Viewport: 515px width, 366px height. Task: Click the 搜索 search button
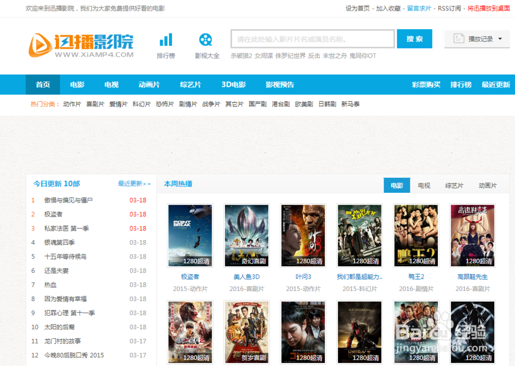click(x=415, y=39)
